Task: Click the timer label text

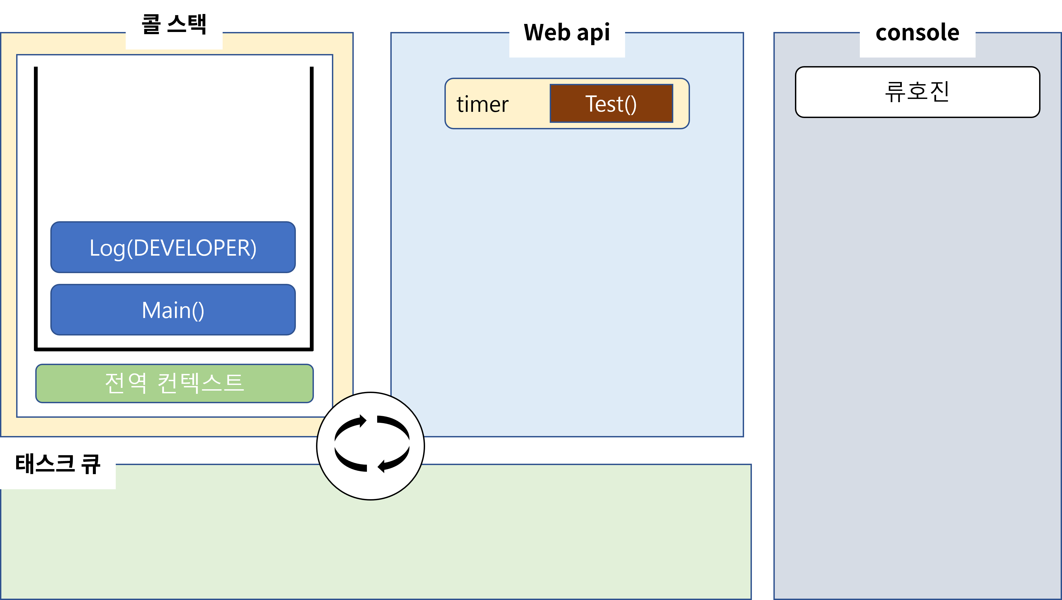Action: point(482,104)
